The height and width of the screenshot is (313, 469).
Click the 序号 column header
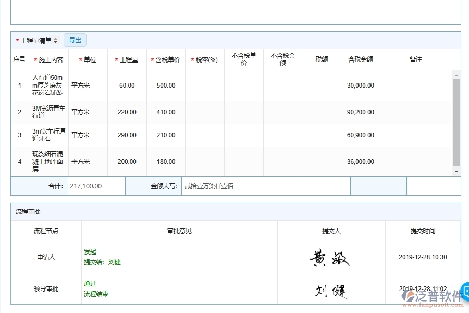point(19,59)
